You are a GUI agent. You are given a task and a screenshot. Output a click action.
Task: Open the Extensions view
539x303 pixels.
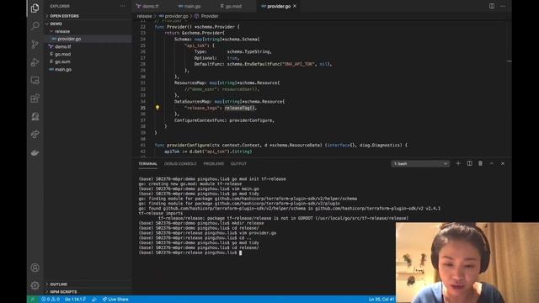click(x=35, y=98)
